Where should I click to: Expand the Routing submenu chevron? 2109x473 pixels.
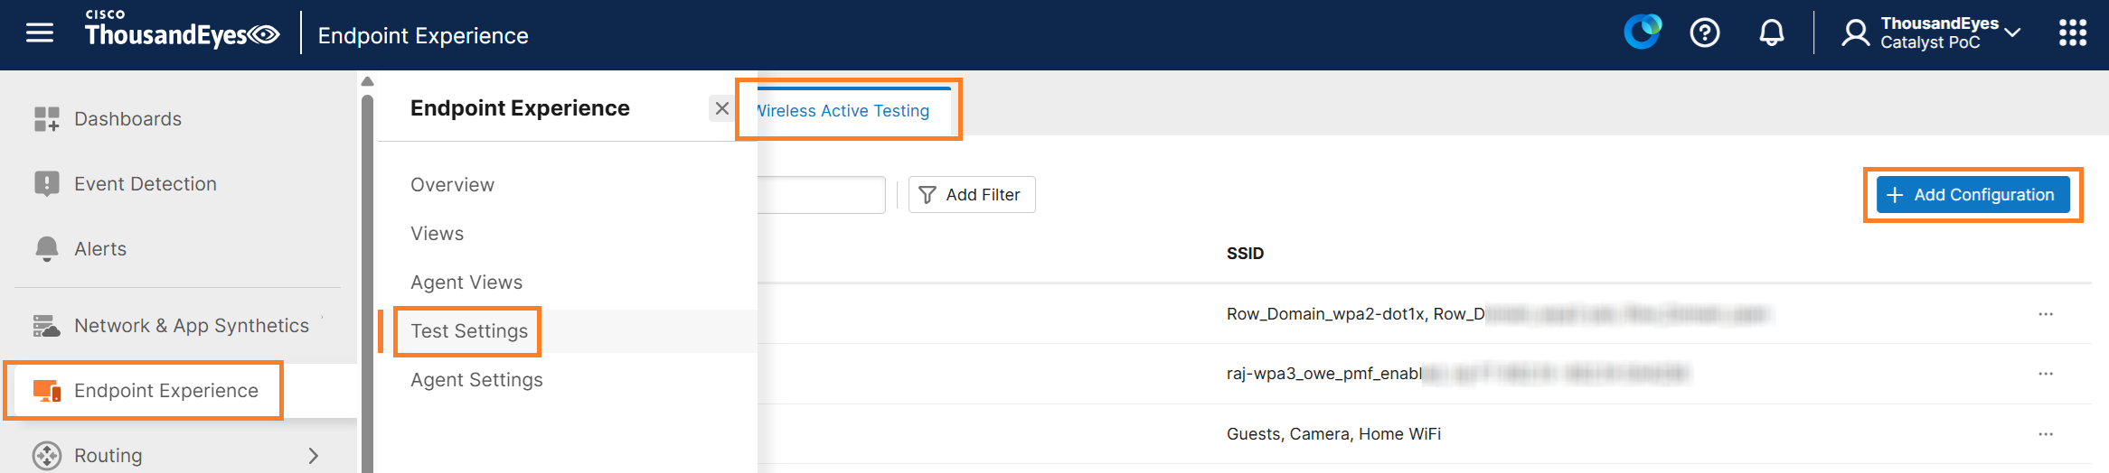[x=313, y=456]
